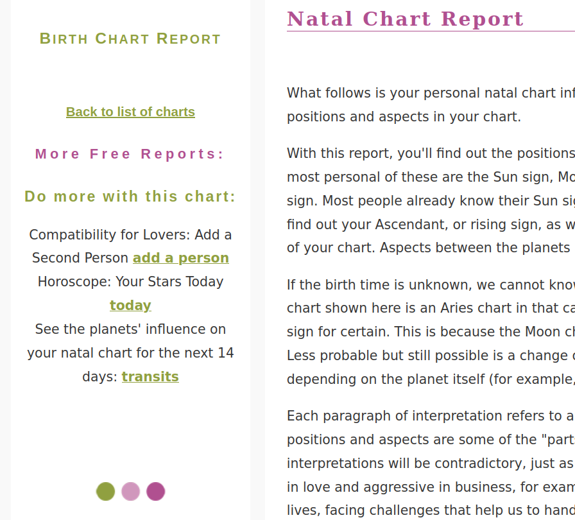Click the "Horoscope: Your Stars Today" text
This screenshot has height=520, width=575.
point(130,282)
